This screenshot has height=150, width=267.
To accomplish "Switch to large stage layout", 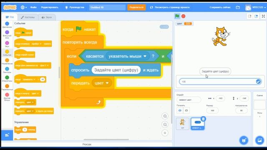I will point(256,16).
